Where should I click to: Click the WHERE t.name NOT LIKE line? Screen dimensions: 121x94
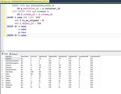pos(24,18)
